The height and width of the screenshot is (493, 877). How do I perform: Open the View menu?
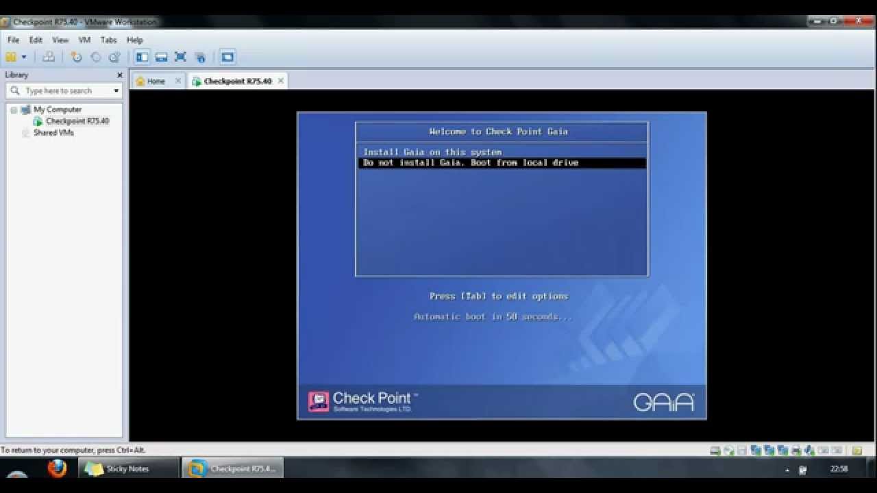(x=60, y=40)
